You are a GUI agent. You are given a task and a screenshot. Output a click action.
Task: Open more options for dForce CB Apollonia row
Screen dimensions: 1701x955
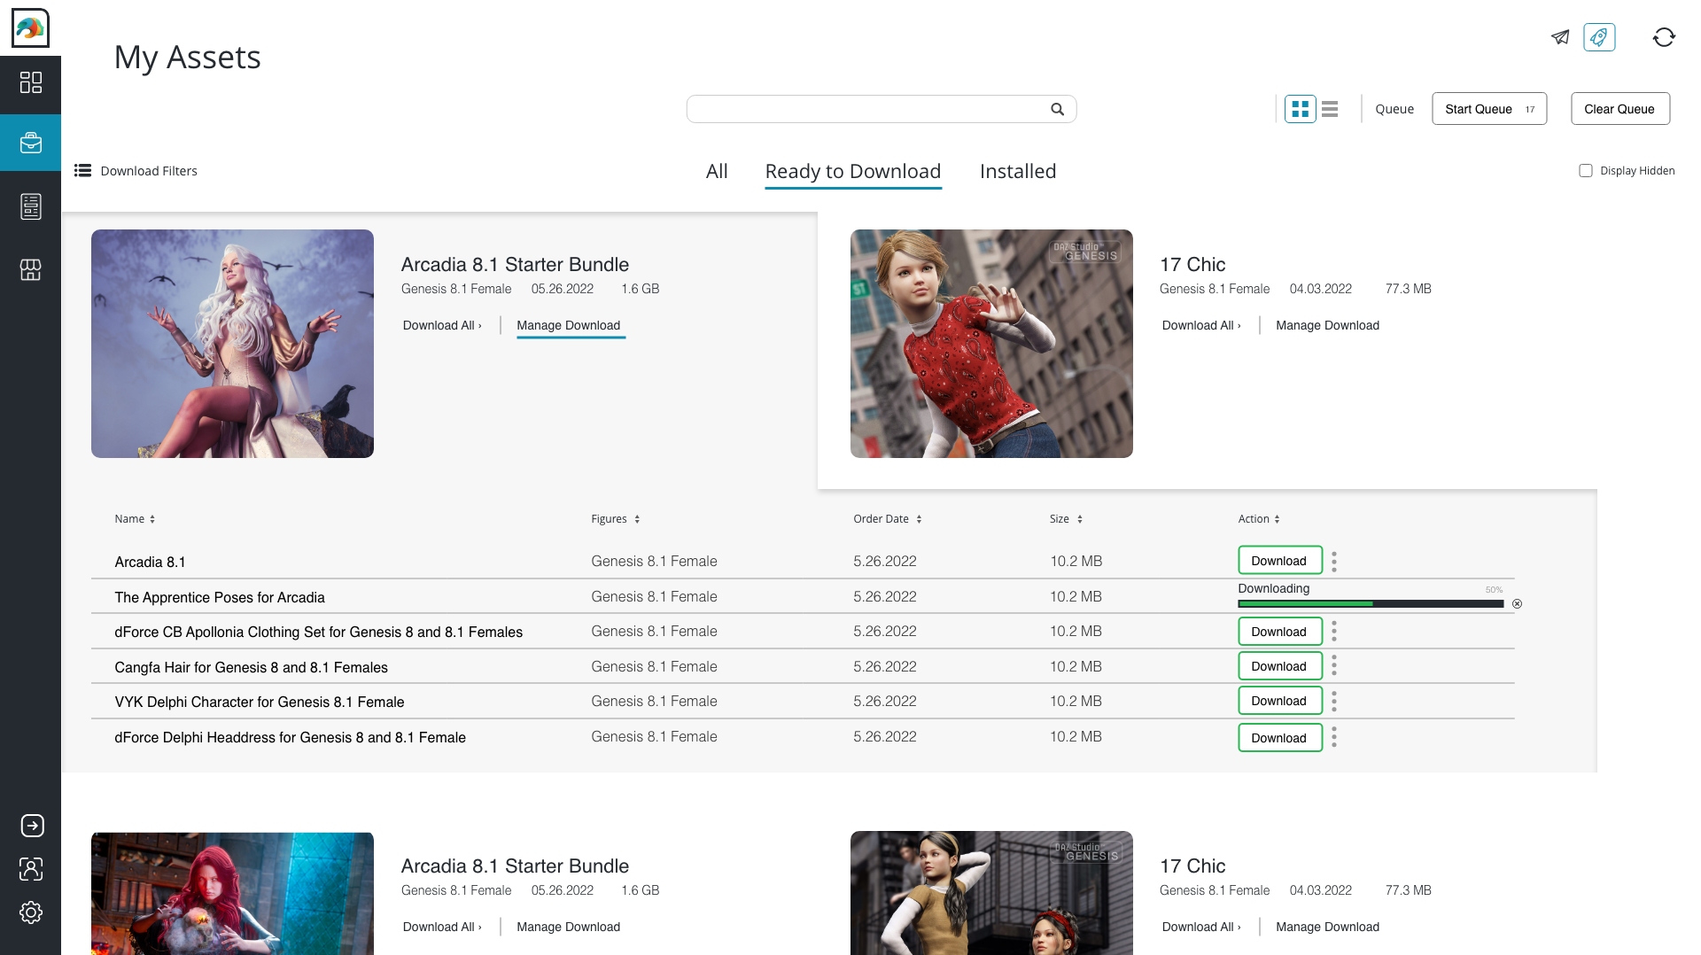pyautogui.click(x=1333, y=632)
